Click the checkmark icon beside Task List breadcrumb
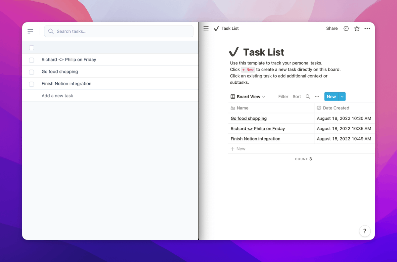Screen dimensions: 397x262 click(x=216, y=28)
